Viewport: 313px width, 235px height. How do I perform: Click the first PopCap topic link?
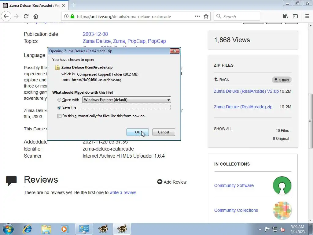click(x=136, y=41)
